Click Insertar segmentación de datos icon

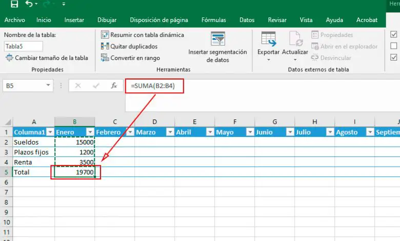point(218,39)
